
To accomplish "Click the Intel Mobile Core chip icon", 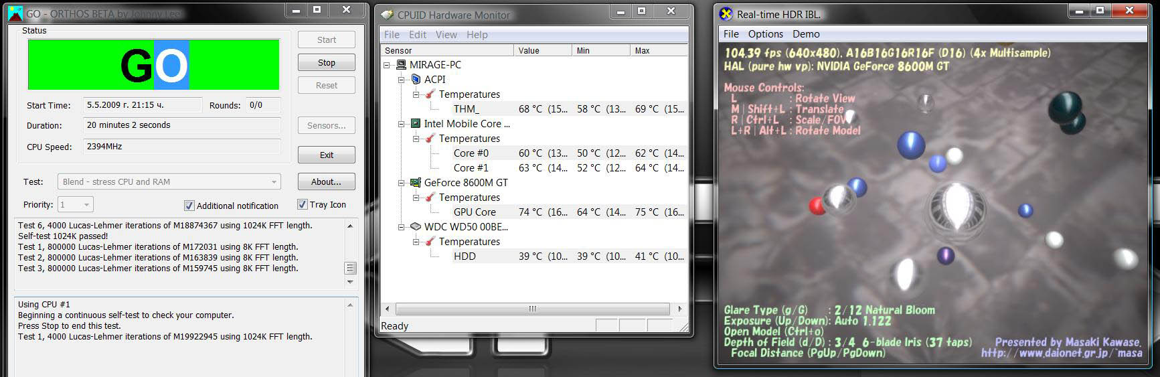I will 416,124.
